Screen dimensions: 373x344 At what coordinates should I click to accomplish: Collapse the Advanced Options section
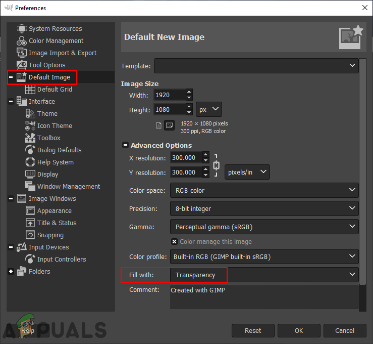pyautogui.click(x=125, y=145)
